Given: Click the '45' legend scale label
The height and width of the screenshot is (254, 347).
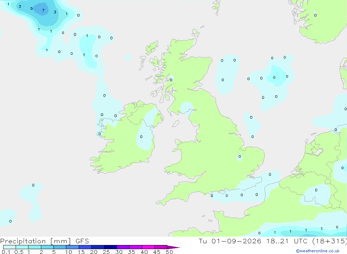Looking at the screenshot, I should 157,252.
